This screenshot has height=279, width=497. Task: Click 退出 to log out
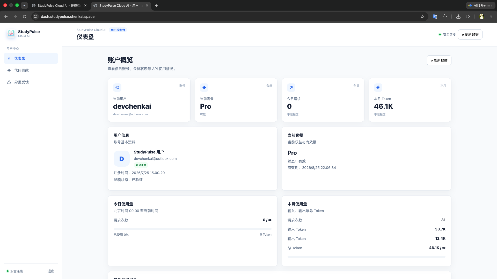pos(51,271)
